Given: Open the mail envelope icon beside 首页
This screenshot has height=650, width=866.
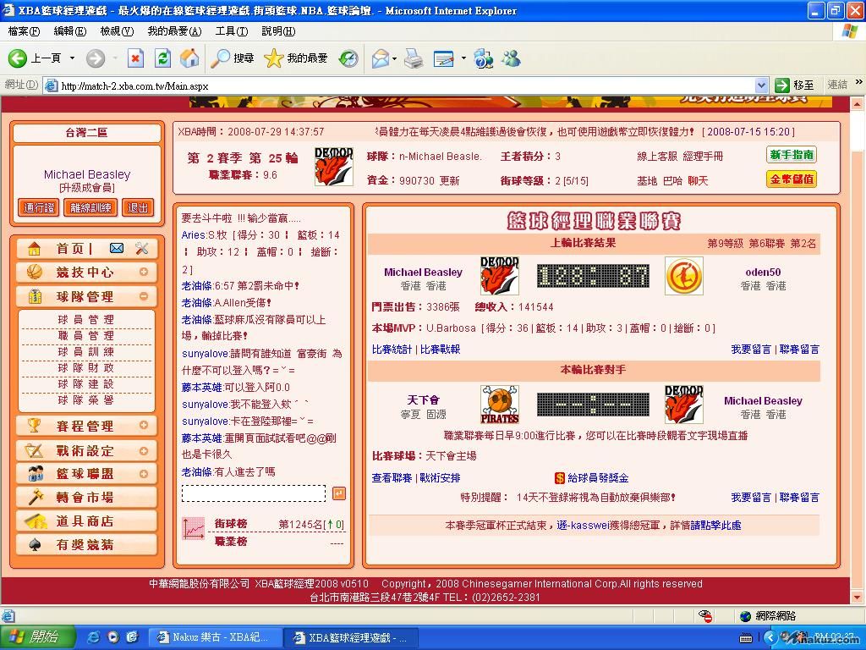Looking at the screenshot, I should (x=117, y=248).
